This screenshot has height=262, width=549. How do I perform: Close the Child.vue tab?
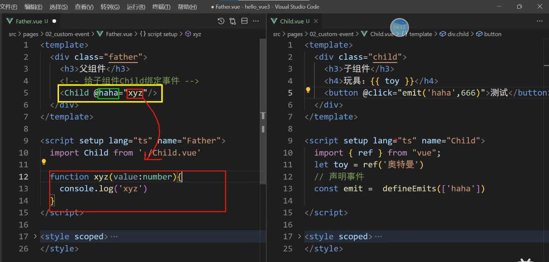click(x=315, y=21)
